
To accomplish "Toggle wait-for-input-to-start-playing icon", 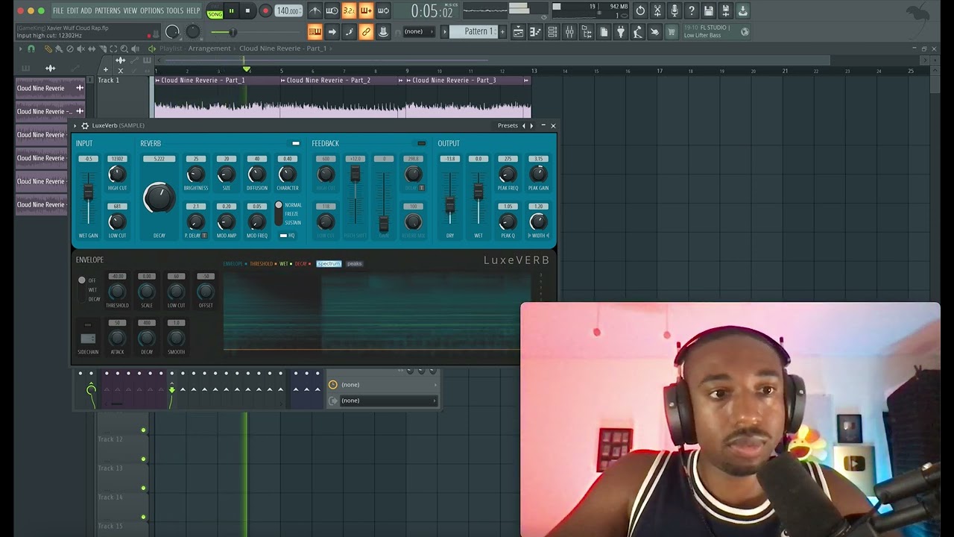I will click(x=332, y=10).
